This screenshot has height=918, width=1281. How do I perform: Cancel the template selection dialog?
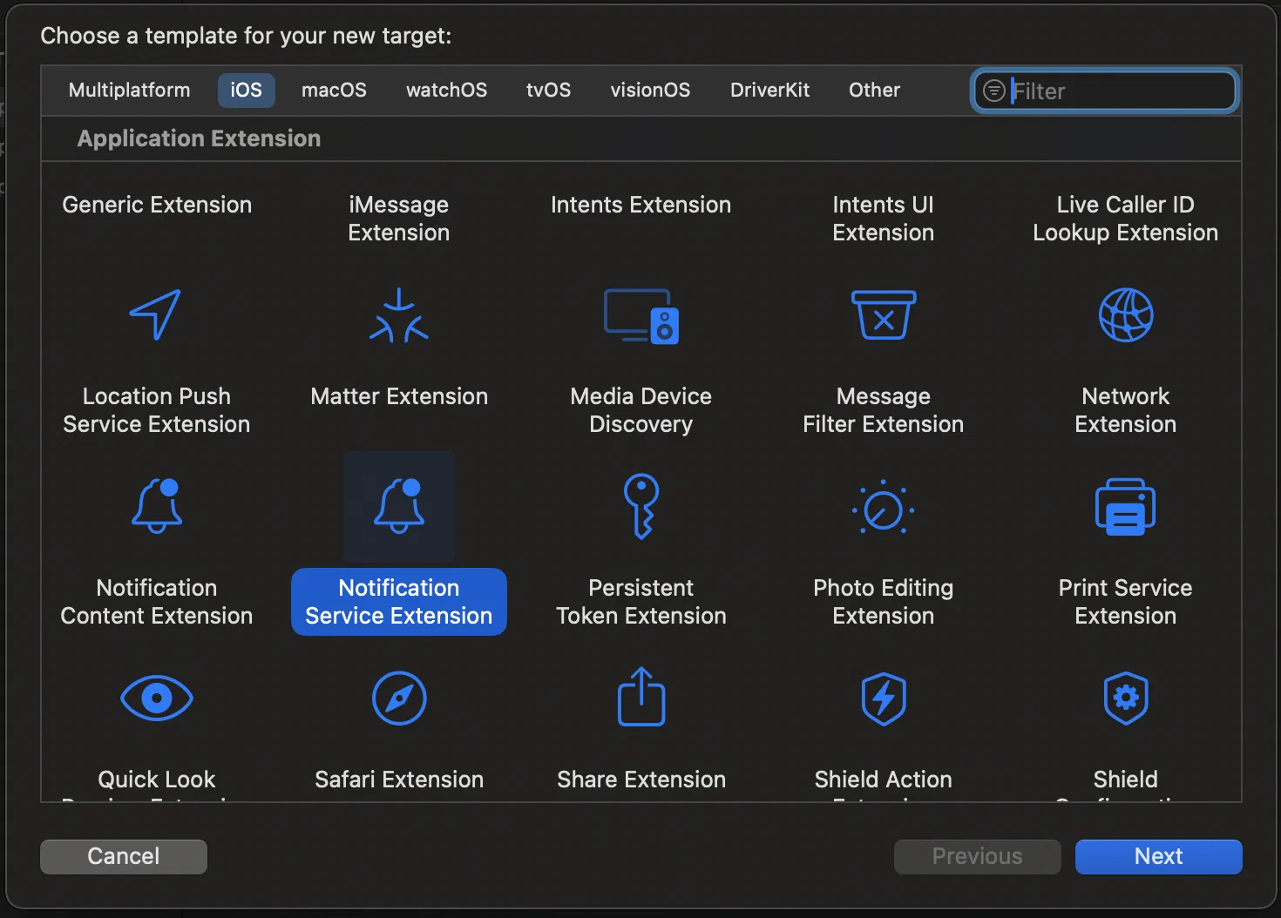(x=124, y=856)
